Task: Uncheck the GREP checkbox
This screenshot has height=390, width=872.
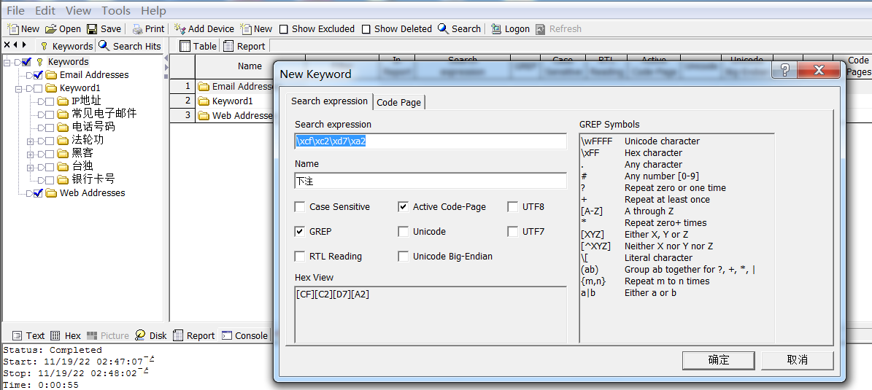Action: click(300, 232)
